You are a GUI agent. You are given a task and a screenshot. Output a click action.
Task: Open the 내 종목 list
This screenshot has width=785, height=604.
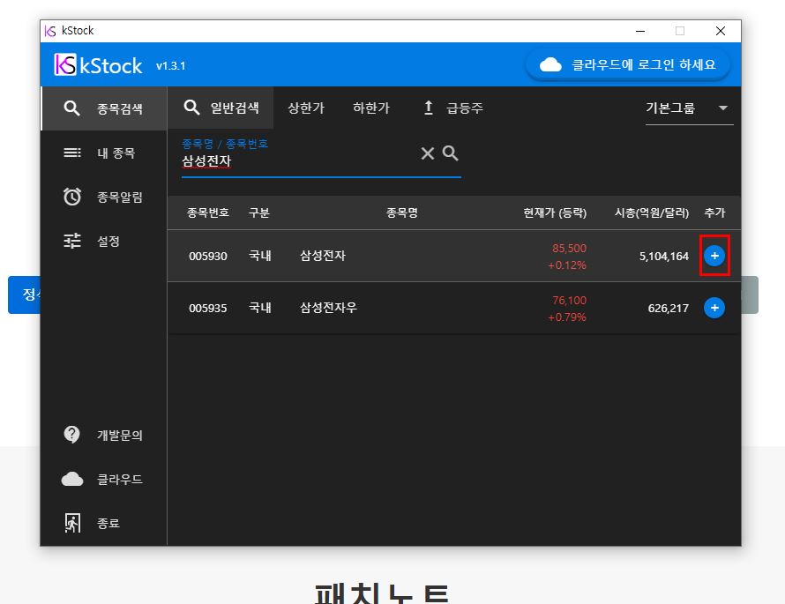[103, 153]
